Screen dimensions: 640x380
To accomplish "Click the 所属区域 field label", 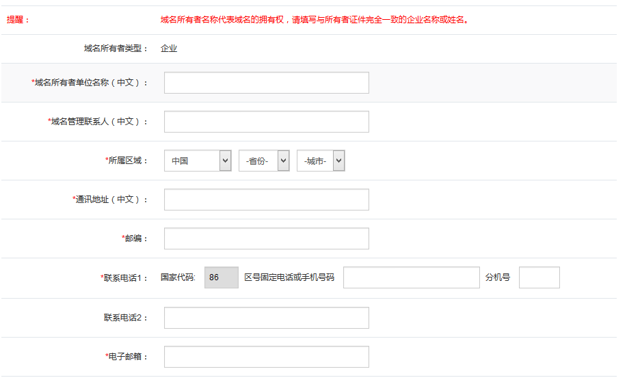I will pos(126,161).
